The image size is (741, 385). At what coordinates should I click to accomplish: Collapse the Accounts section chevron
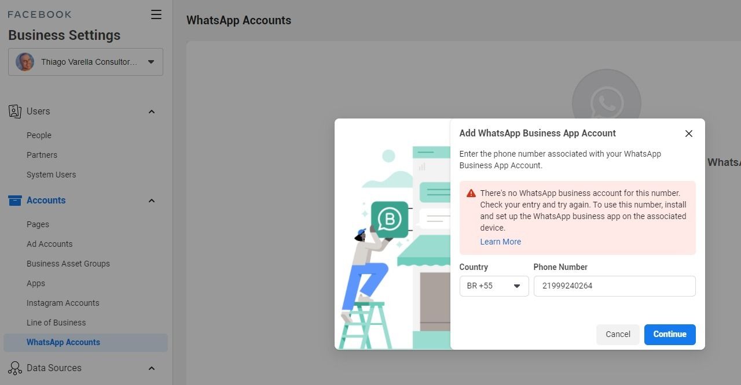(x=152, y=201)
